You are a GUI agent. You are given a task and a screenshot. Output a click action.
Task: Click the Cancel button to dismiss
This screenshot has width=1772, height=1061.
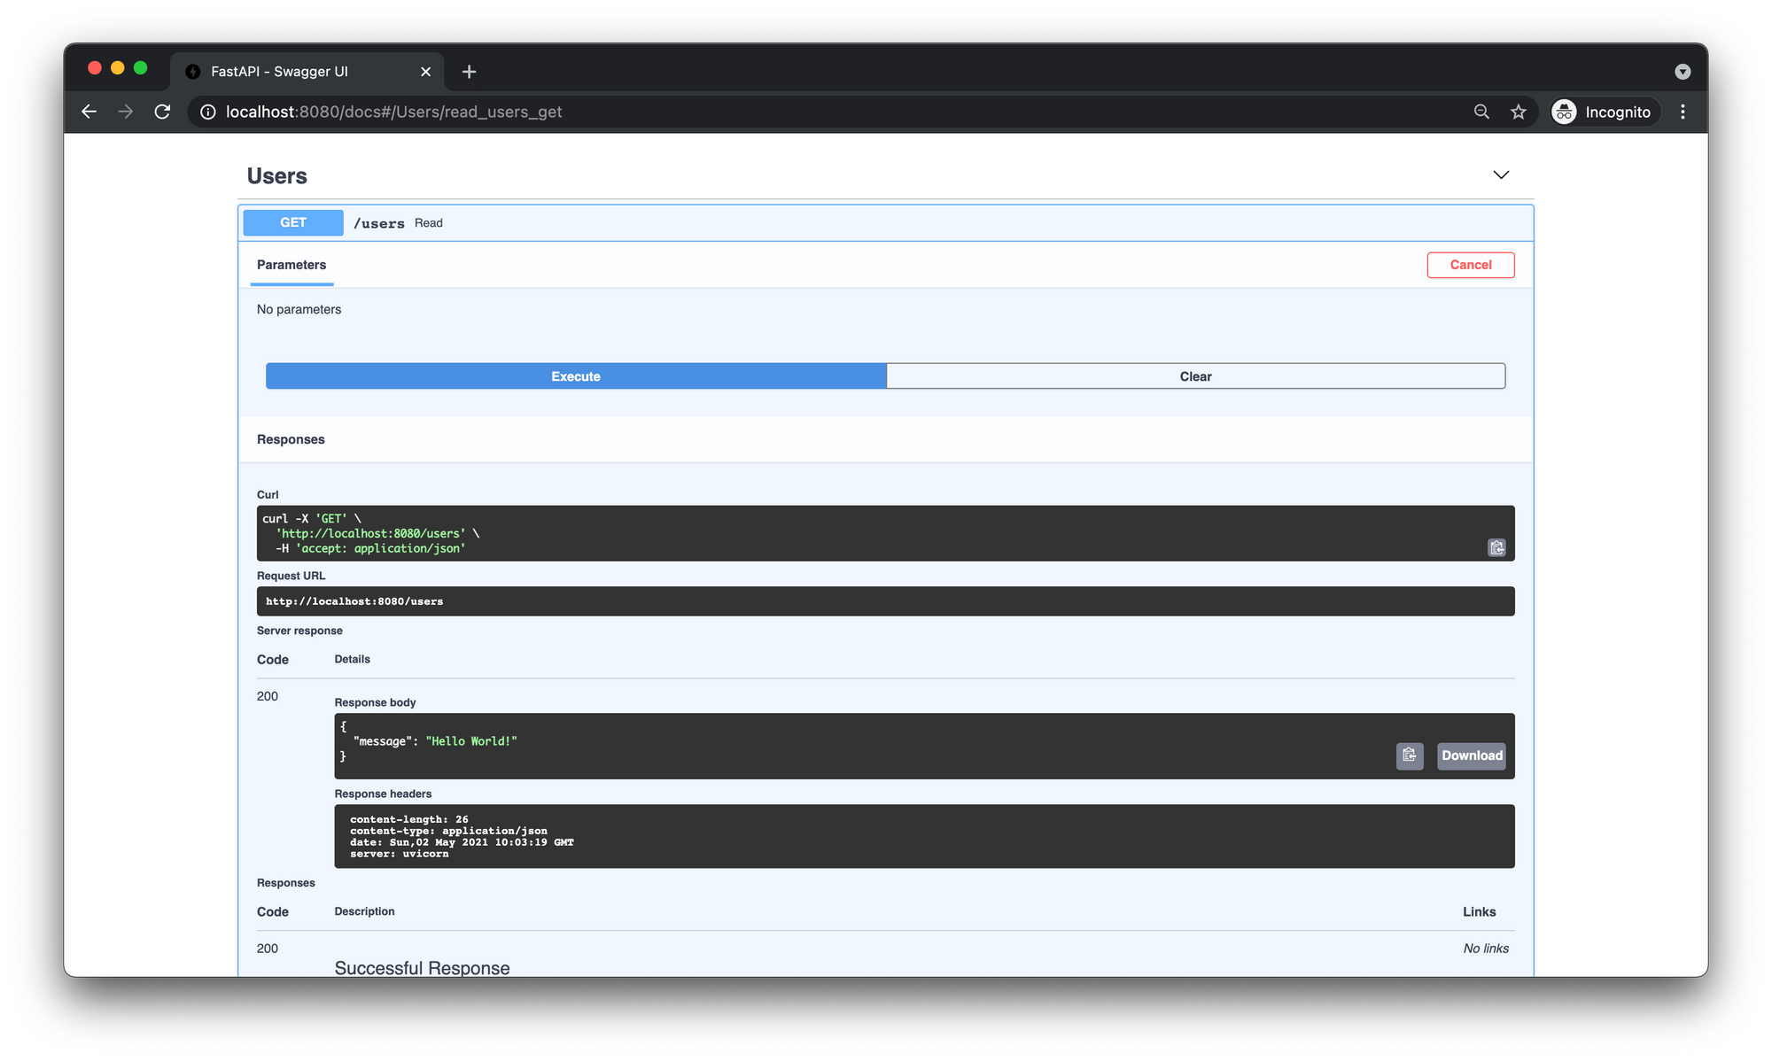click(1470, 264)
